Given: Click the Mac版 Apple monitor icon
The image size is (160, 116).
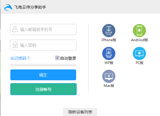Looking at the screenshot, I should point(109,76).
